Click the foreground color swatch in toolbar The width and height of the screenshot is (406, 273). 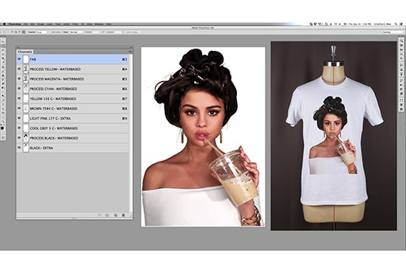[2, 128]
